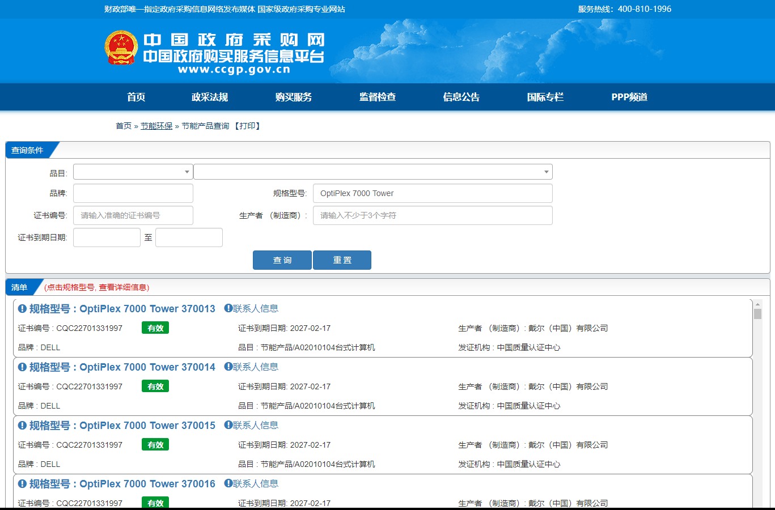Click info icon beside OptiPlex 7000 Tower 370014
This screenshot has height=510, width=775.
pyautogui.click(x=22, y=367)
